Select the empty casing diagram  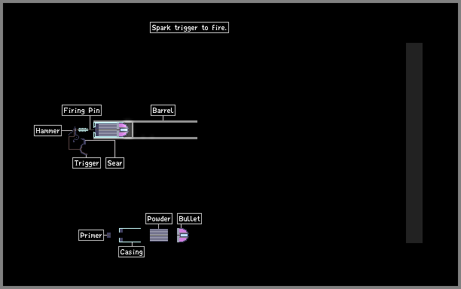point(130,235)
